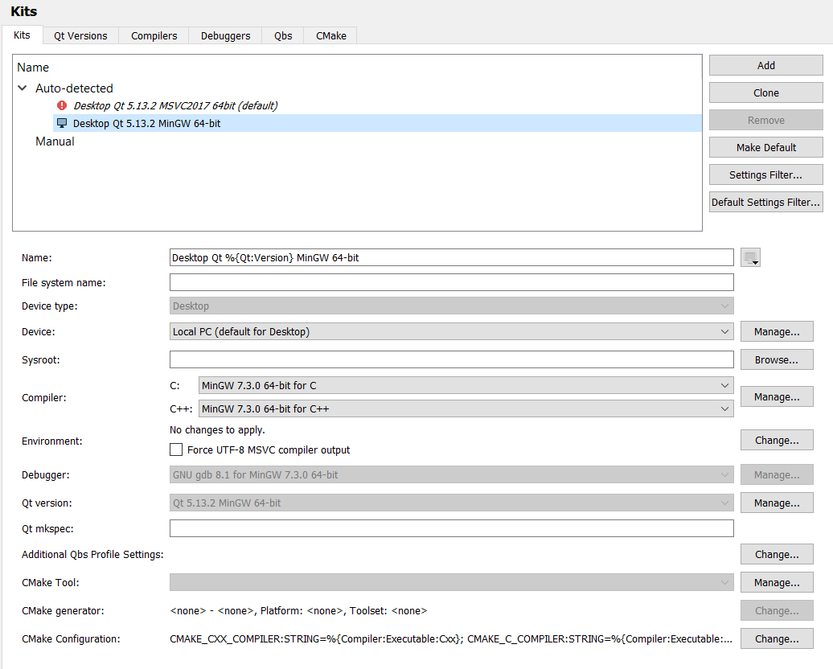Click Change... for CMake generator
833x669 pixels.
point(777,610)
